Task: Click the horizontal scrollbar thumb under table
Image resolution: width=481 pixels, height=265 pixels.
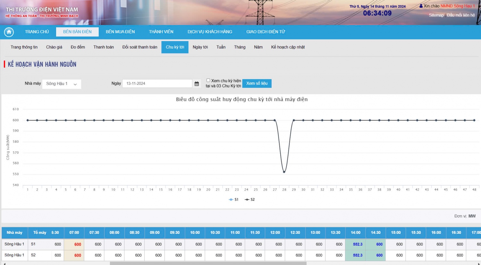Action: 208,263
